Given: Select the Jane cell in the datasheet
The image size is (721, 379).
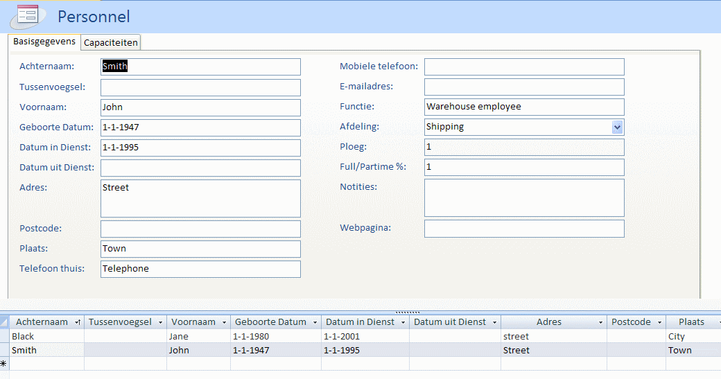Looking at the screenshot, I should pyautogui.click(x=198, y=336).
